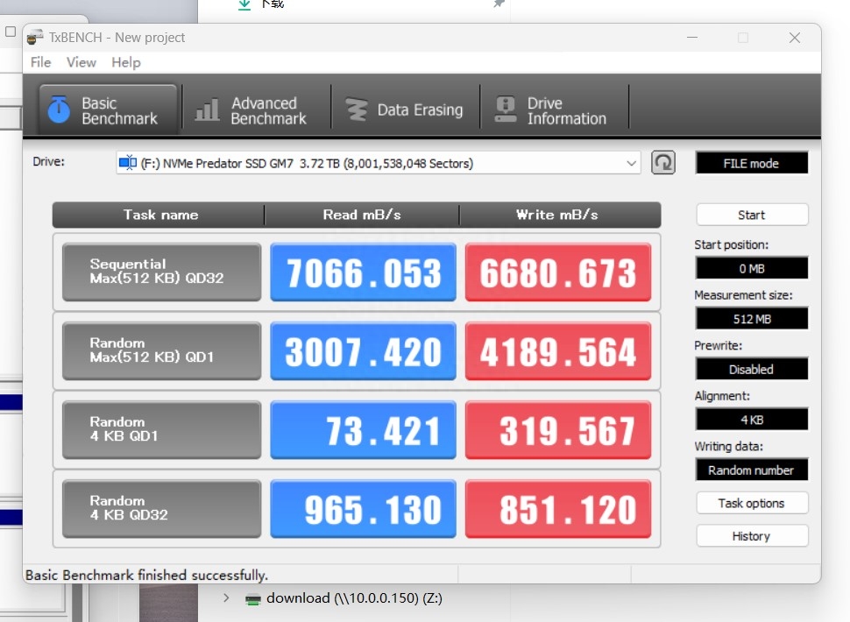Open Task options

pos(752,503)
